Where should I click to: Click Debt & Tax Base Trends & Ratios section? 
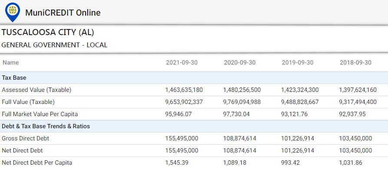pyautogui.click(x=194, y=126)
